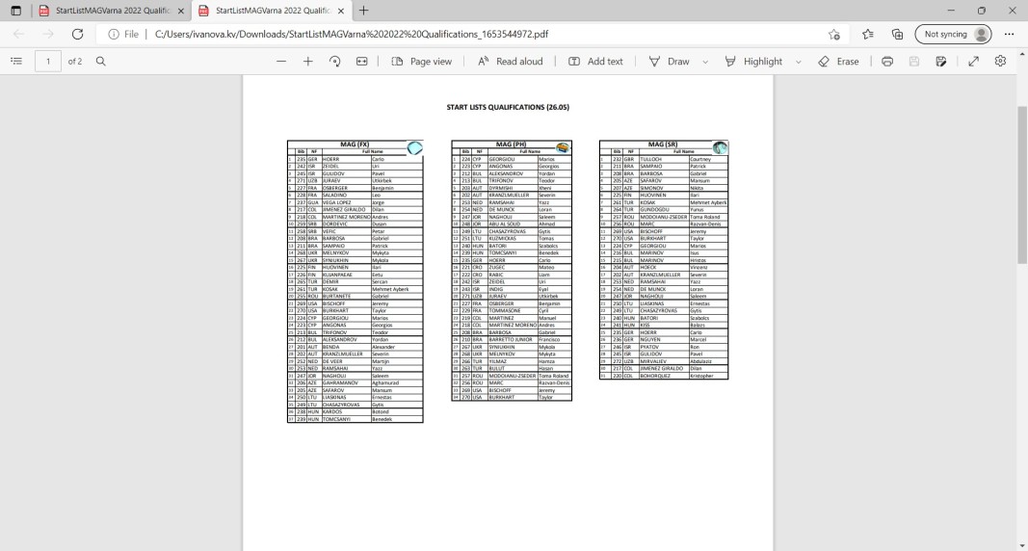1028x551 pixels.
Task: Zoom in using the plus icon
Action: coord(308,62)
